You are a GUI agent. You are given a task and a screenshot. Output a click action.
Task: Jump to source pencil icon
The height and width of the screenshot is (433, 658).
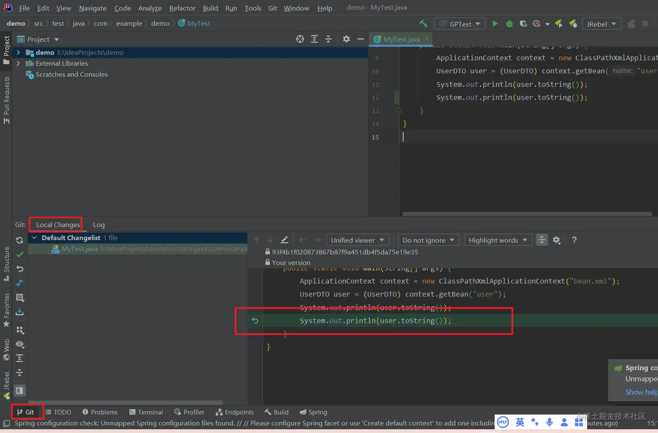[x=284, y=240]
